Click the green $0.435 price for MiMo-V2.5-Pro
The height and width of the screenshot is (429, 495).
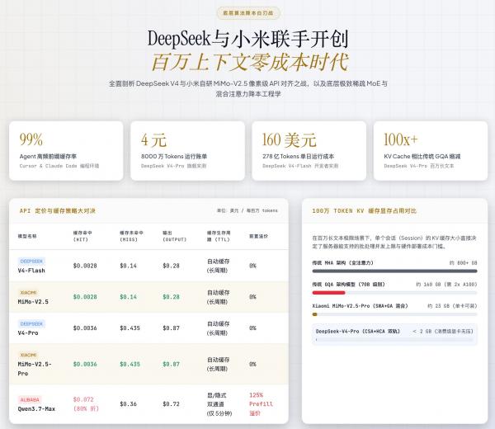(130, 365)
